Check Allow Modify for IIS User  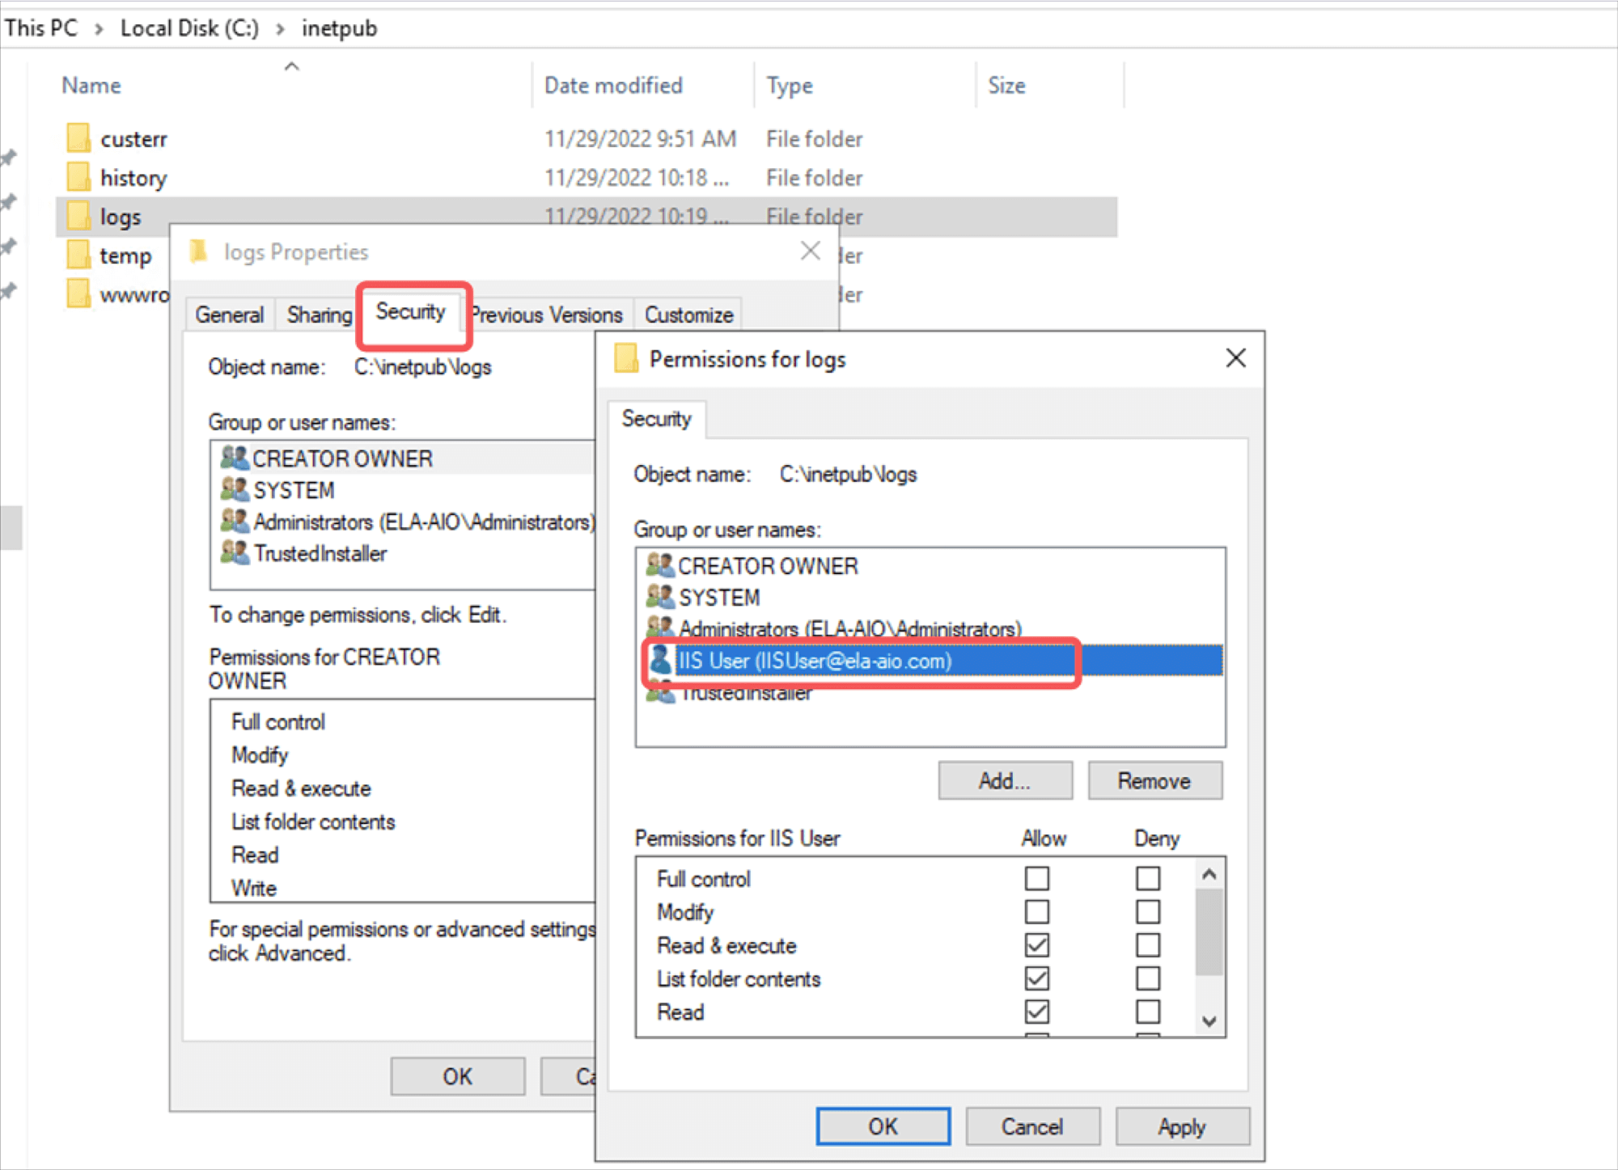(x=1036, y=911)
